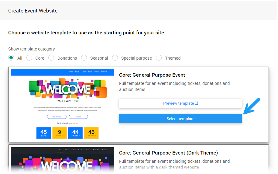
Task: Click the General Purpose Event (Dark Theme) title
Action: pos(168,153)
